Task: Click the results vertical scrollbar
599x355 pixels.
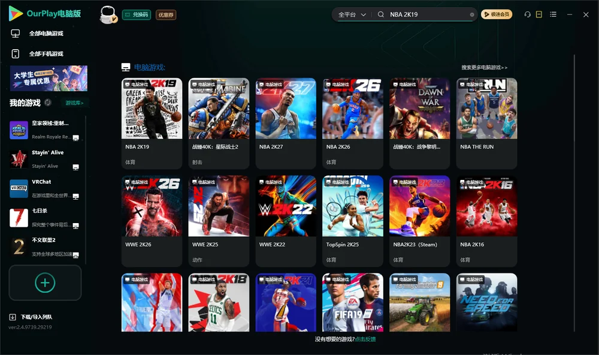Action: point(574,193)
